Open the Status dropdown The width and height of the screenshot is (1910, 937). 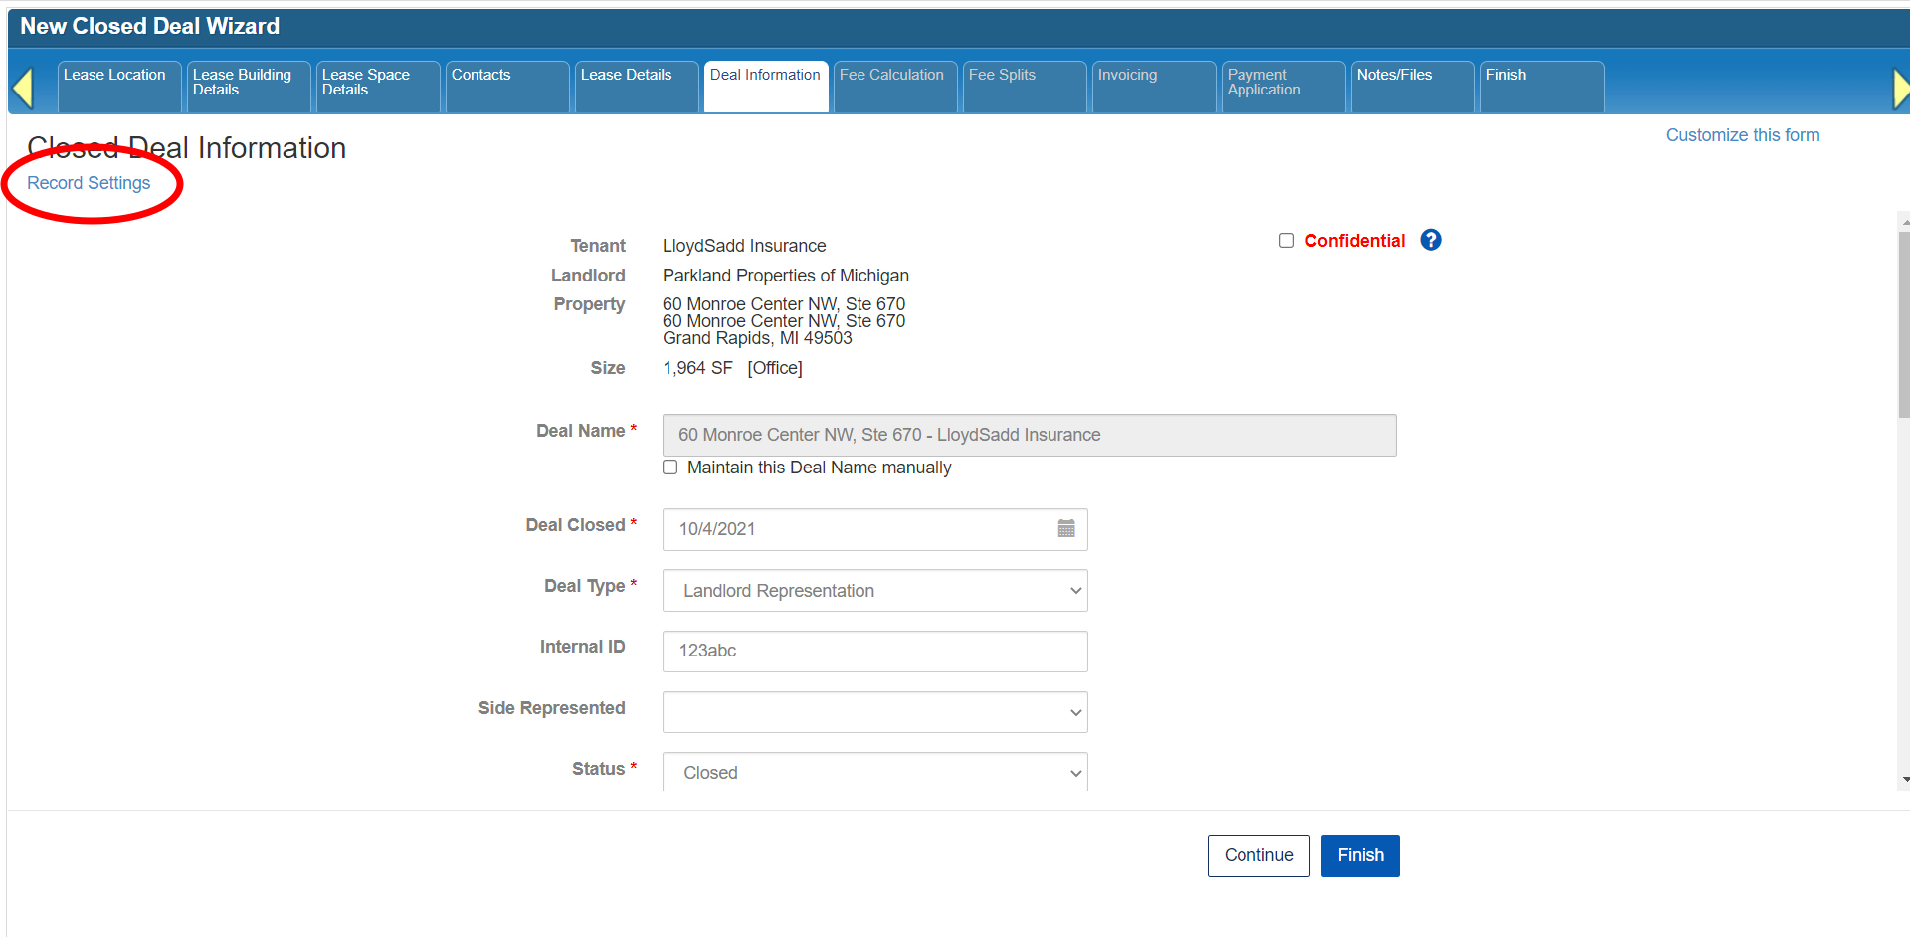pyautogui.click(x=874, y=772)
